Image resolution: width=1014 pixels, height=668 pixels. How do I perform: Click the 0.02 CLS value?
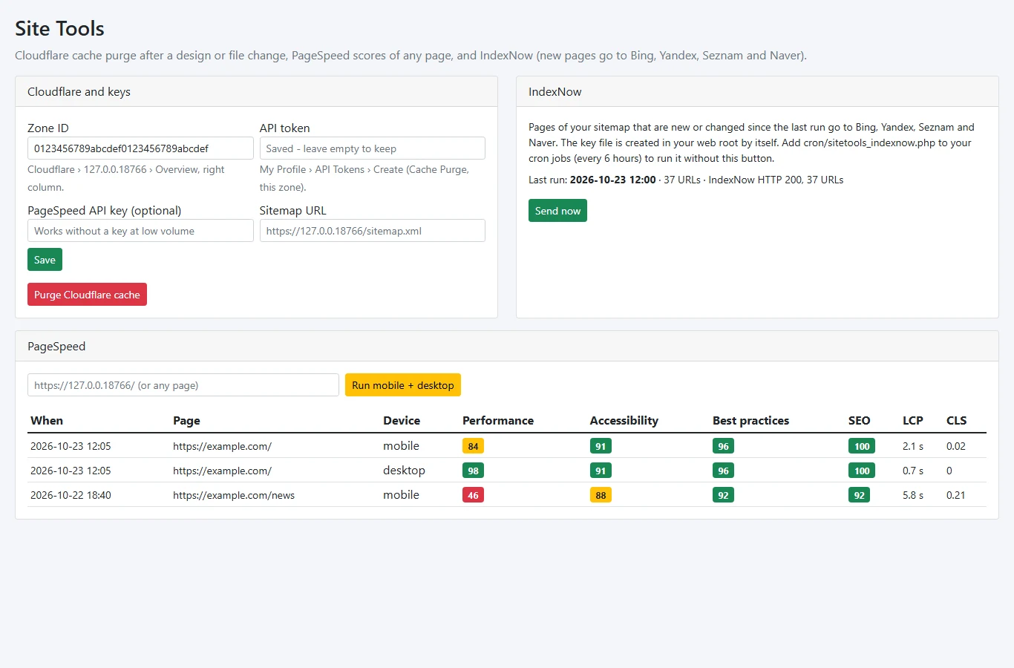[x=956, y=446]
